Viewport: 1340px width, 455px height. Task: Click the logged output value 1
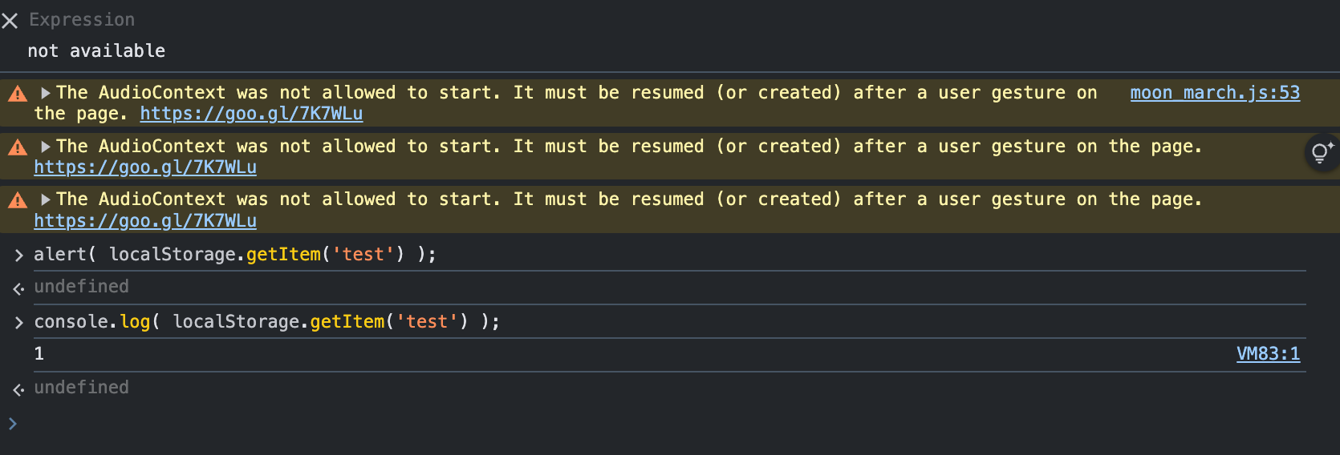coord(39,354)
